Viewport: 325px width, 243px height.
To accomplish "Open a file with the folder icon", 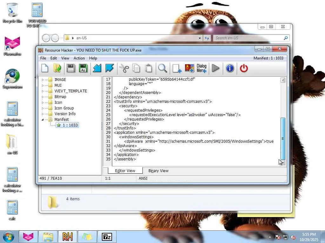I will (x=57, y=68).
